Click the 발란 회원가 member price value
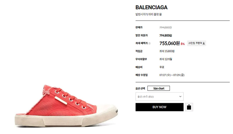 [x=166, y=36]
